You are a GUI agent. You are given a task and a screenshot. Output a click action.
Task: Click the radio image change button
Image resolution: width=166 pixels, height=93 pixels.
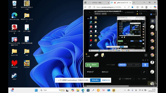point(125,79)
